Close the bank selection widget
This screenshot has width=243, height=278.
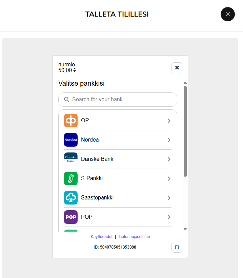(x=177, y=68)
